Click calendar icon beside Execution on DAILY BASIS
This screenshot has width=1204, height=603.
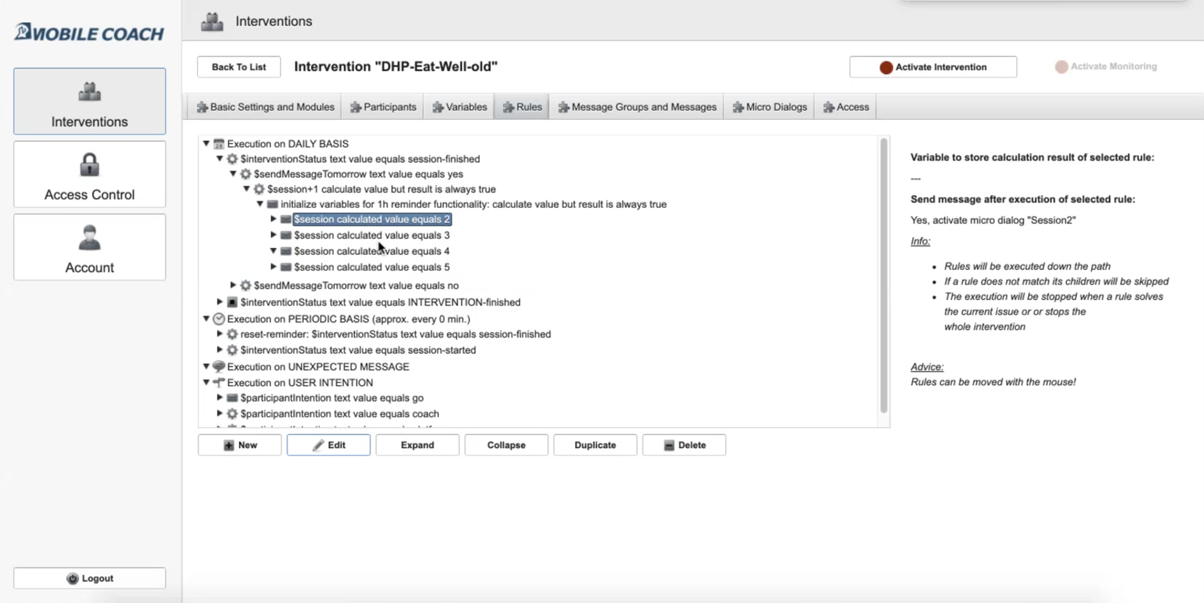(219, 144)
